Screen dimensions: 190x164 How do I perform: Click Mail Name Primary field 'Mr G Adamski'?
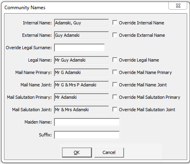82,72
